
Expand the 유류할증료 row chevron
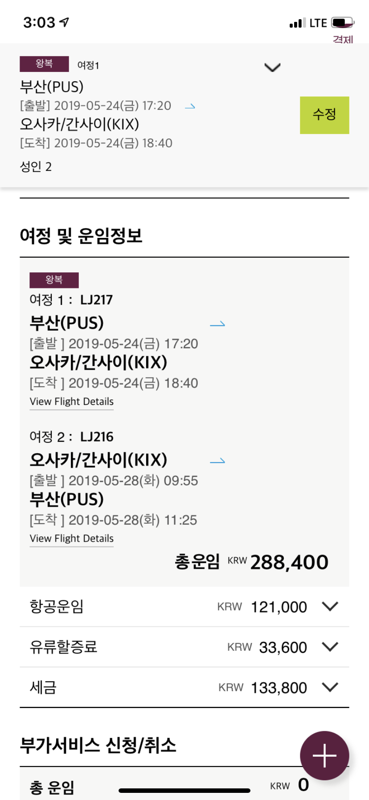330,646
